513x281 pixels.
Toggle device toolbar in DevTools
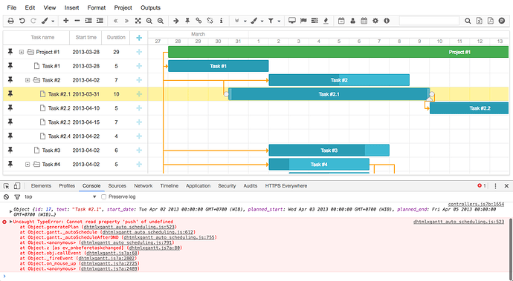click(x=17, y=186)
